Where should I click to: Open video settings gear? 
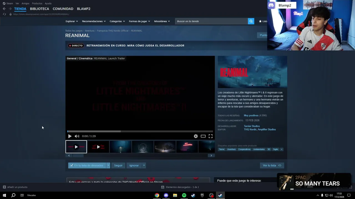[x=196, y=136]
